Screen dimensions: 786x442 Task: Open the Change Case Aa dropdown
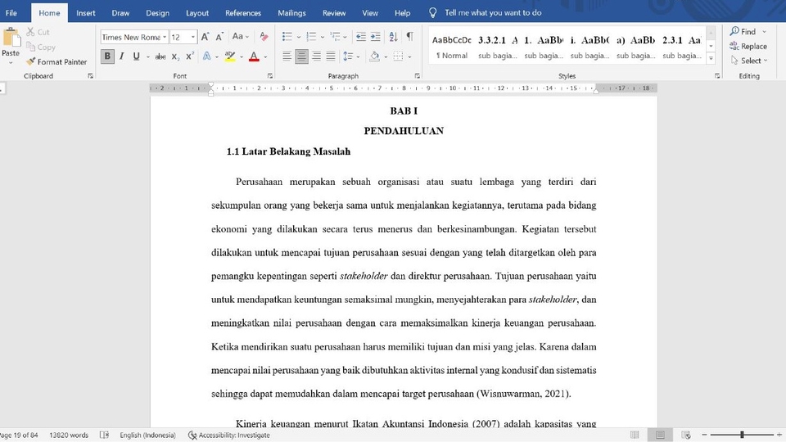pos(240,37)
